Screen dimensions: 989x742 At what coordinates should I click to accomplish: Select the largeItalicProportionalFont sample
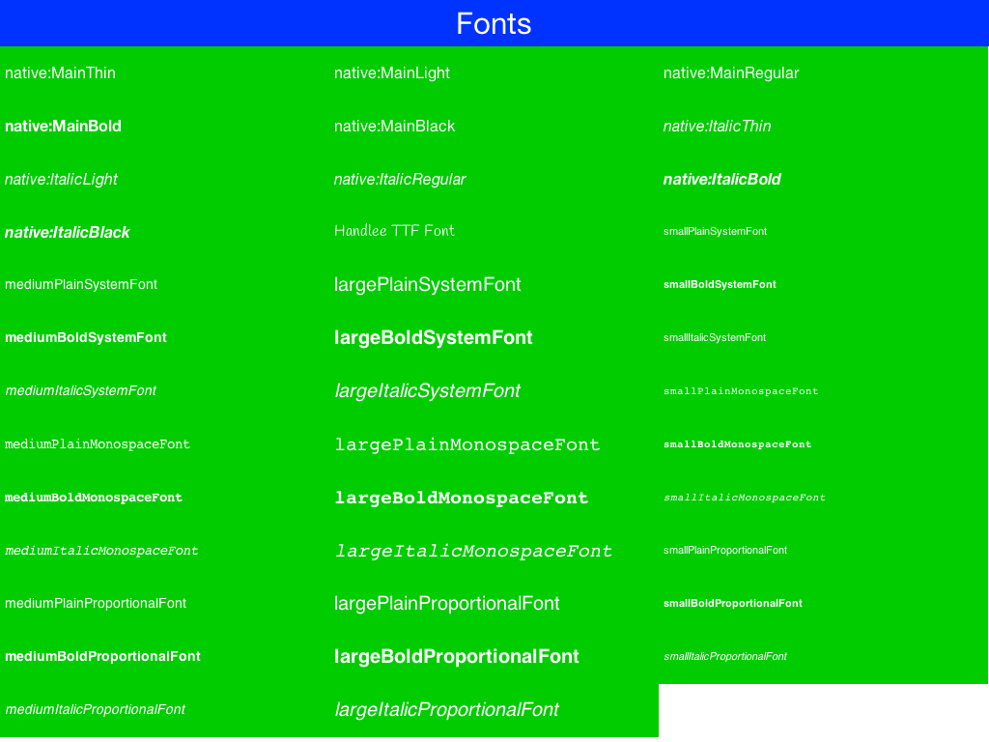pyautogui.click(x=447, y=709)
